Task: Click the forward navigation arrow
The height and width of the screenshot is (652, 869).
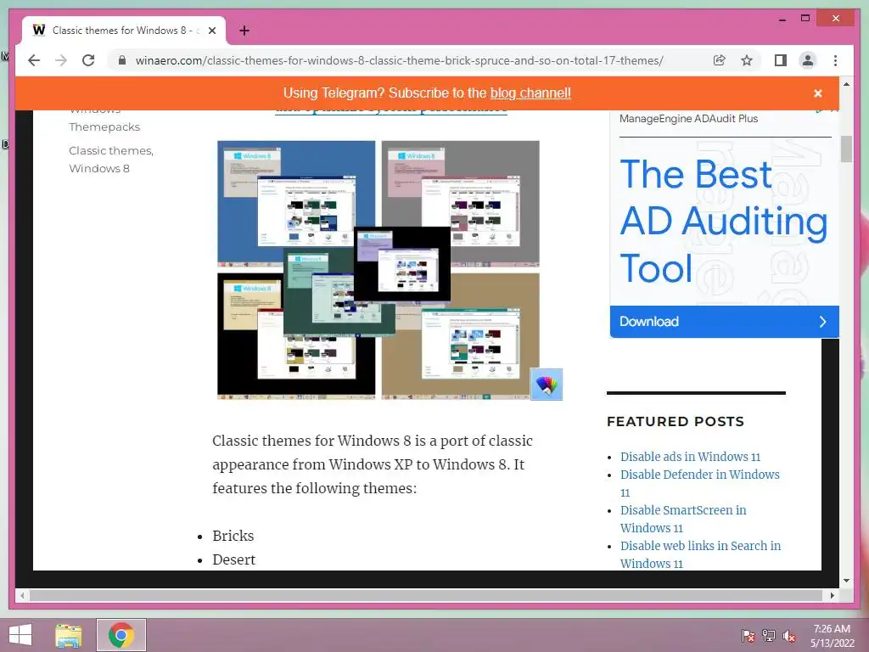Action: (x=61, y=60)
